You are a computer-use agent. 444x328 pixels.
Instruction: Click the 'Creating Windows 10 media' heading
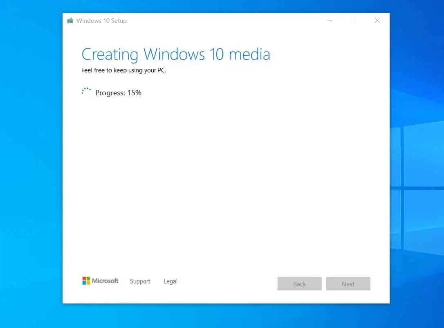tap(176, 54)
